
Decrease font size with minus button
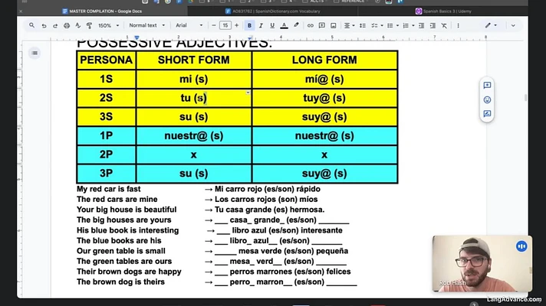click(214, 25)
